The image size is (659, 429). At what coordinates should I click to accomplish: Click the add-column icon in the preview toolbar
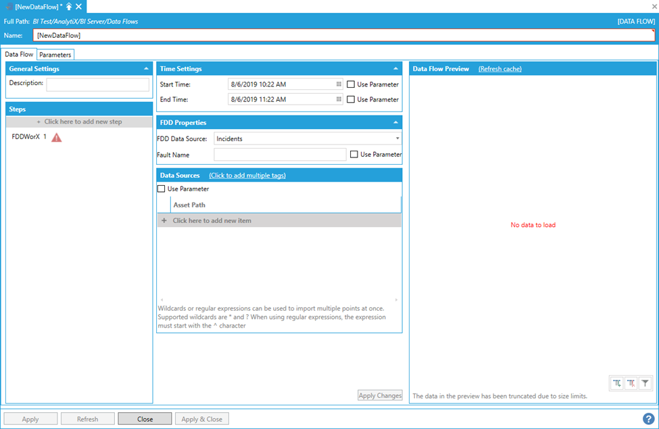point(616,383)
